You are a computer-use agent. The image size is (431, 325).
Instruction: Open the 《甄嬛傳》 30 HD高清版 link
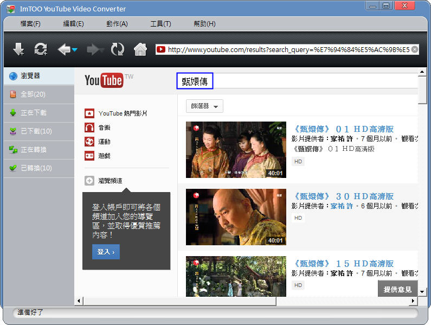(x=343, y=196)
